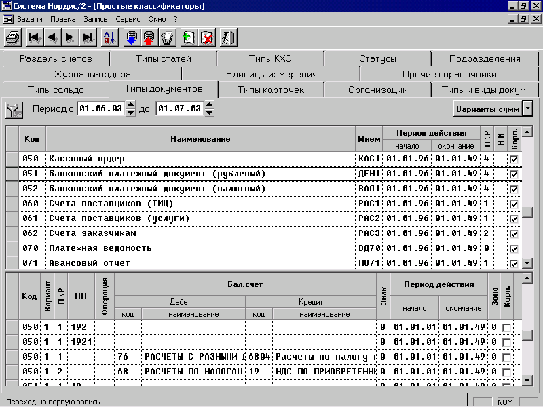Open the Подразделения tab
This screenshot has width=543, height=407.
click(485, 58)
